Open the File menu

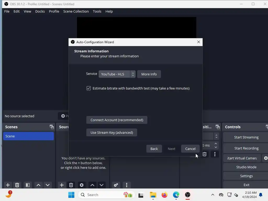pyautogui.click(x=7, y=12)
